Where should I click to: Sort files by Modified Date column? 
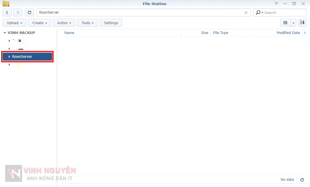[288, 33]
